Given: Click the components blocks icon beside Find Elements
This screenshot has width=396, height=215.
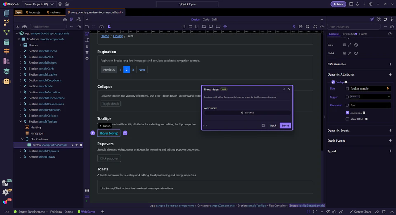Looking at the screenshot, I should pos(24,26).
